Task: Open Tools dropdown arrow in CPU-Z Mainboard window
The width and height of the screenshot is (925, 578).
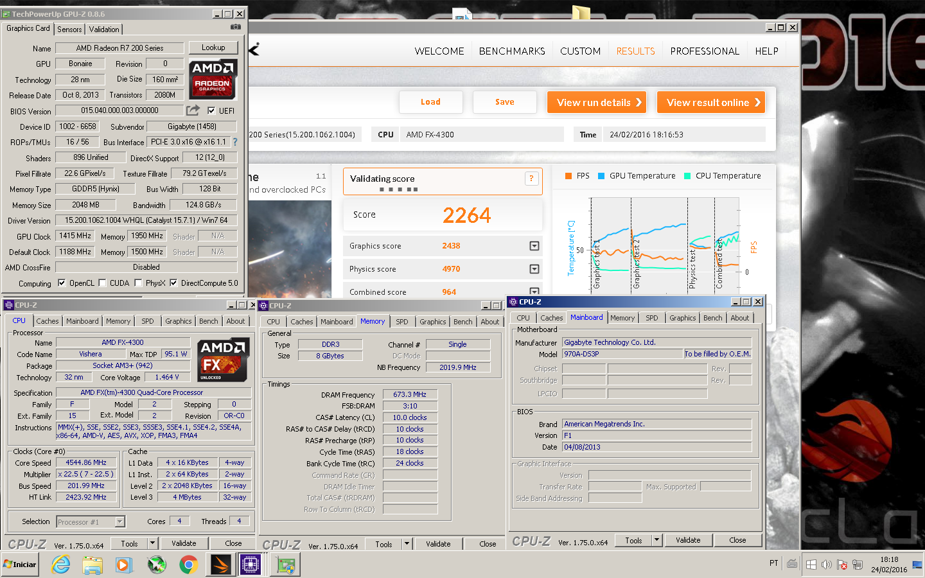Action: click(656, 540)
